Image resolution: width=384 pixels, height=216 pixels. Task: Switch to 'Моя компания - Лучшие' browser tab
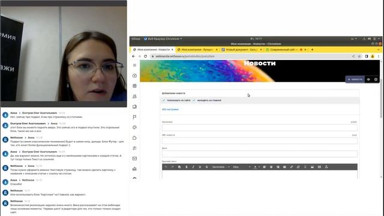point(197,49)
